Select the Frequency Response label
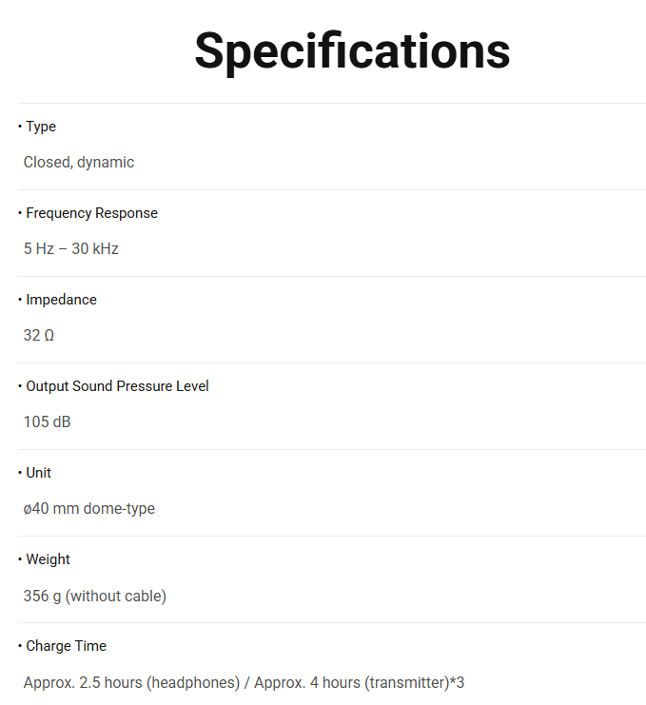Viewport: 646px width, 705px height. tap(91, 213)
